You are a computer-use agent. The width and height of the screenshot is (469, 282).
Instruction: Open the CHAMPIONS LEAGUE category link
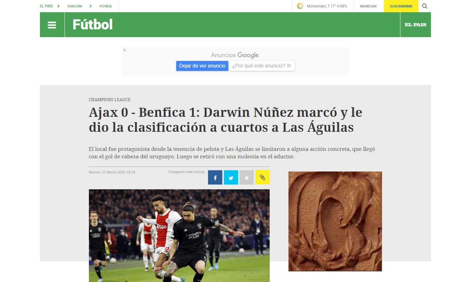pyautogui.click(x=109, y=100)
